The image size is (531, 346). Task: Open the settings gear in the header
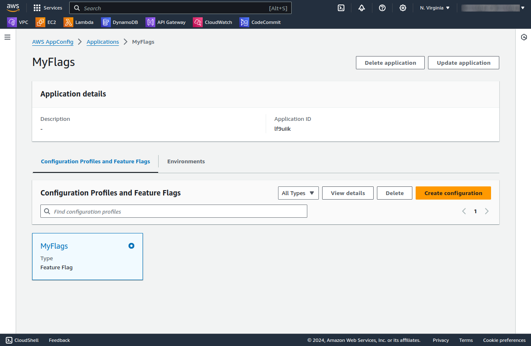403,8
